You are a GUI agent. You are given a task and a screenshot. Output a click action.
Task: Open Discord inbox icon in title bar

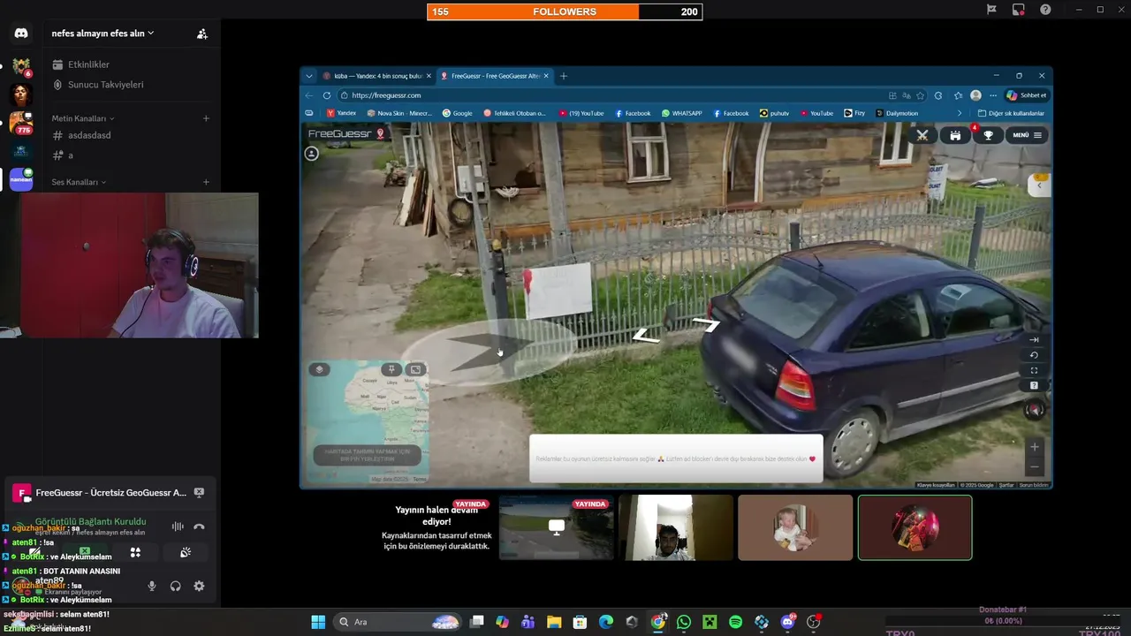(x=1018, y=10)
